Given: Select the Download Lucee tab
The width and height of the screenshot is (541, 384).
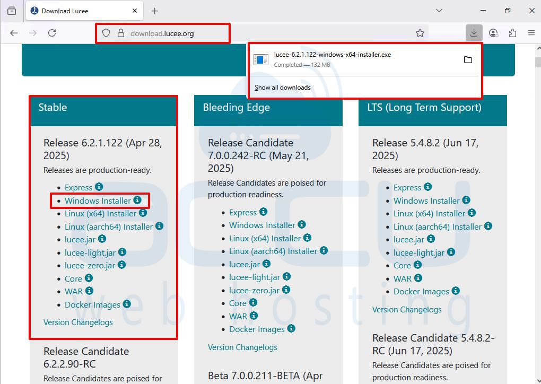Looking at the screenshot, I should click(84, 11).
